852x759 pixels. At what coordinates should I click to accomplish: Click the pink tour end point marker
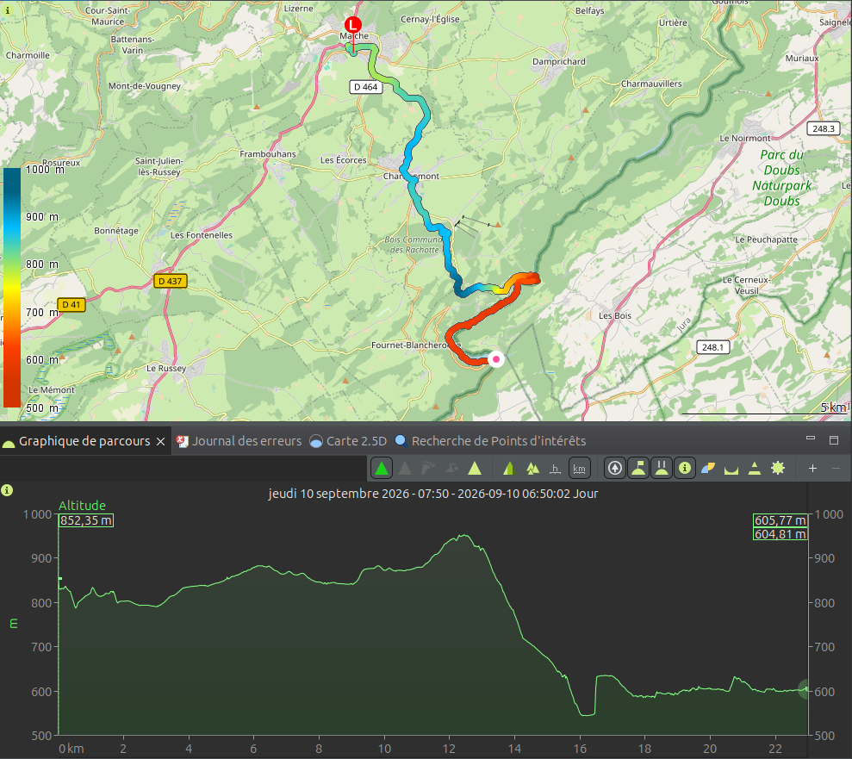(496, 359)
